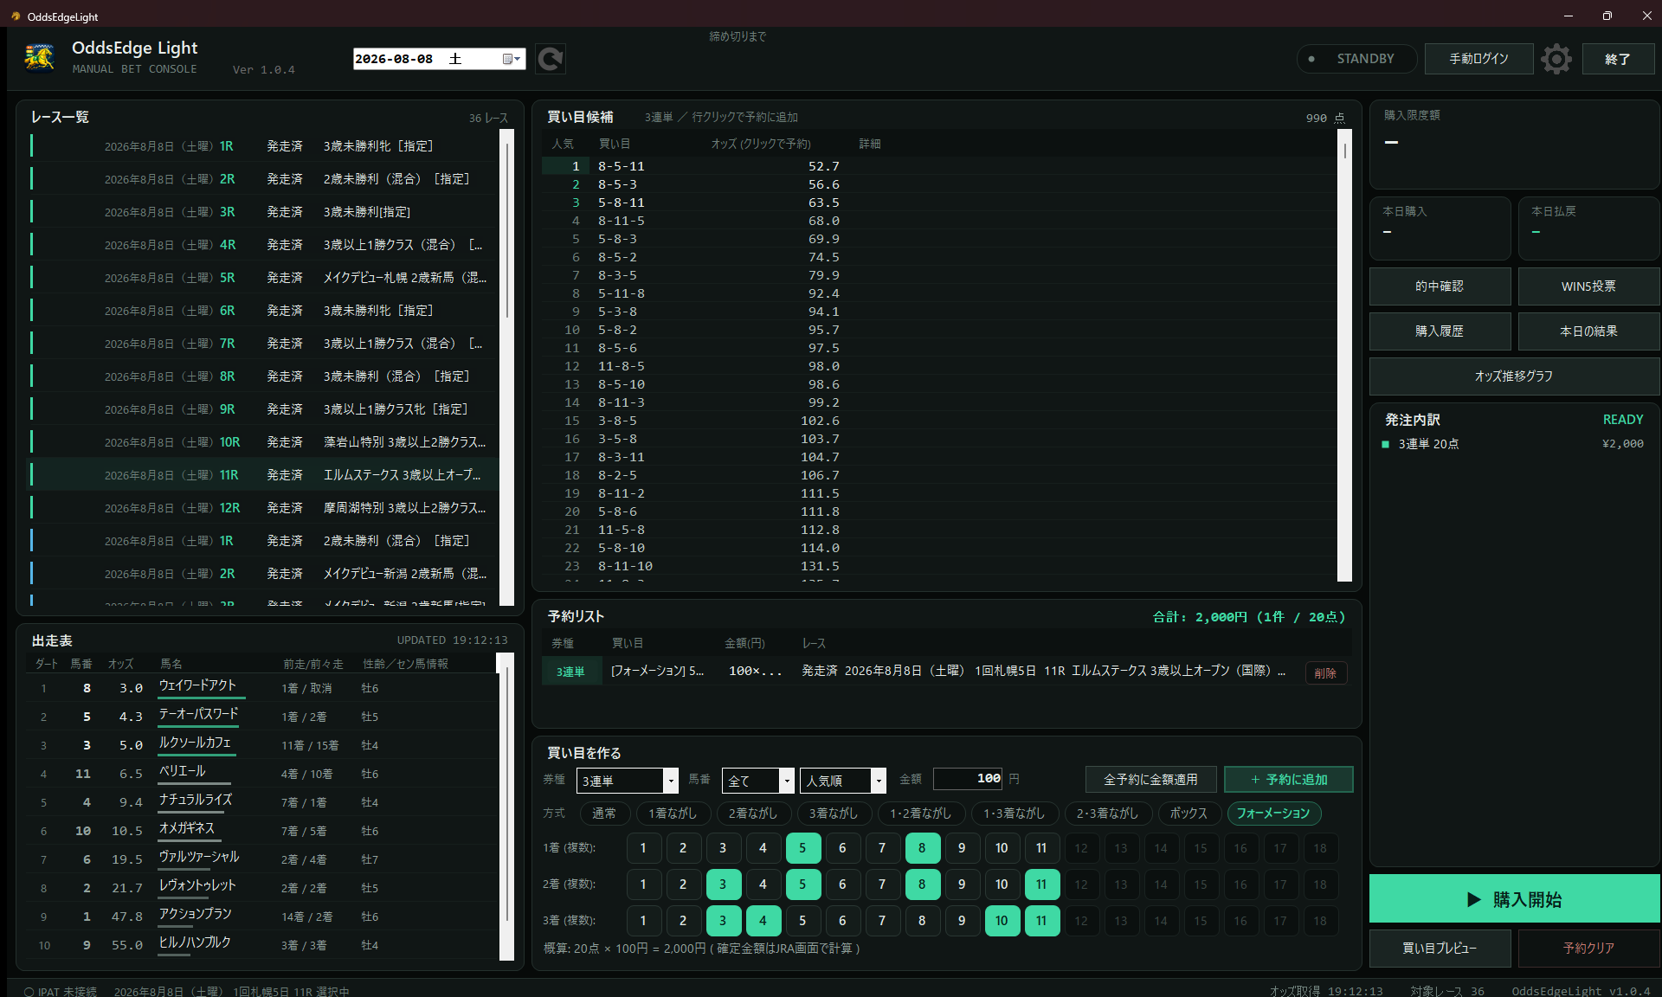Viewport: 1662px width, 997px height.
Task: Click horse name ペリエール
Action: [182, 771]
